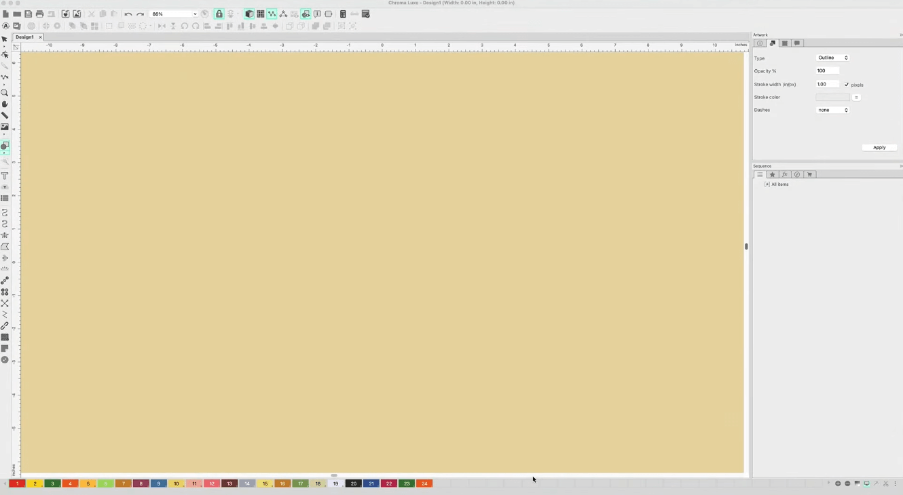The width and height of the screenshot is (903, 495).
Task: Toggle the padlock lock button
Action: point(219,14)
